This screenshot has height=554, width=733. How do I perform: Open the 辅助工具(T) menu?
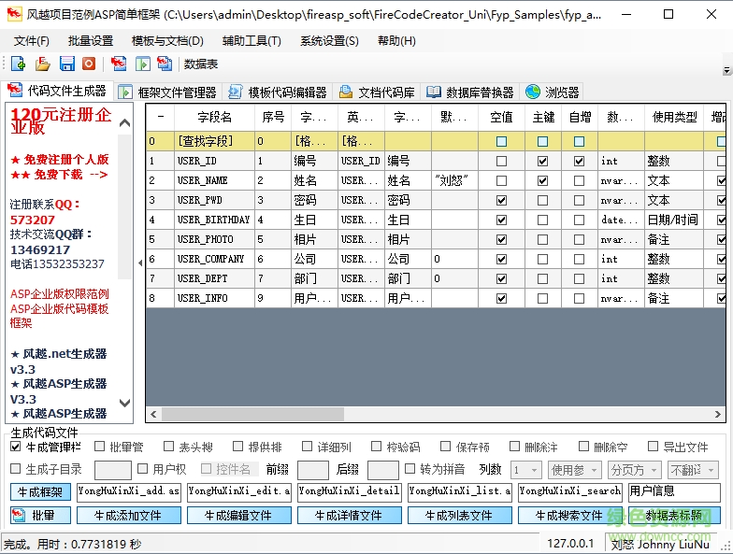pyautogui.click(x=252, y=41)
